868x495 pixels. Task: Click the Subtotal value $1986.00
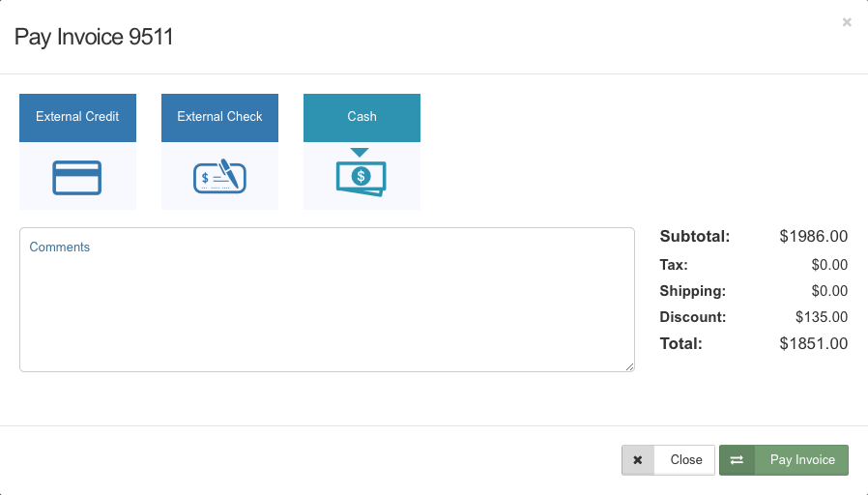814,237
